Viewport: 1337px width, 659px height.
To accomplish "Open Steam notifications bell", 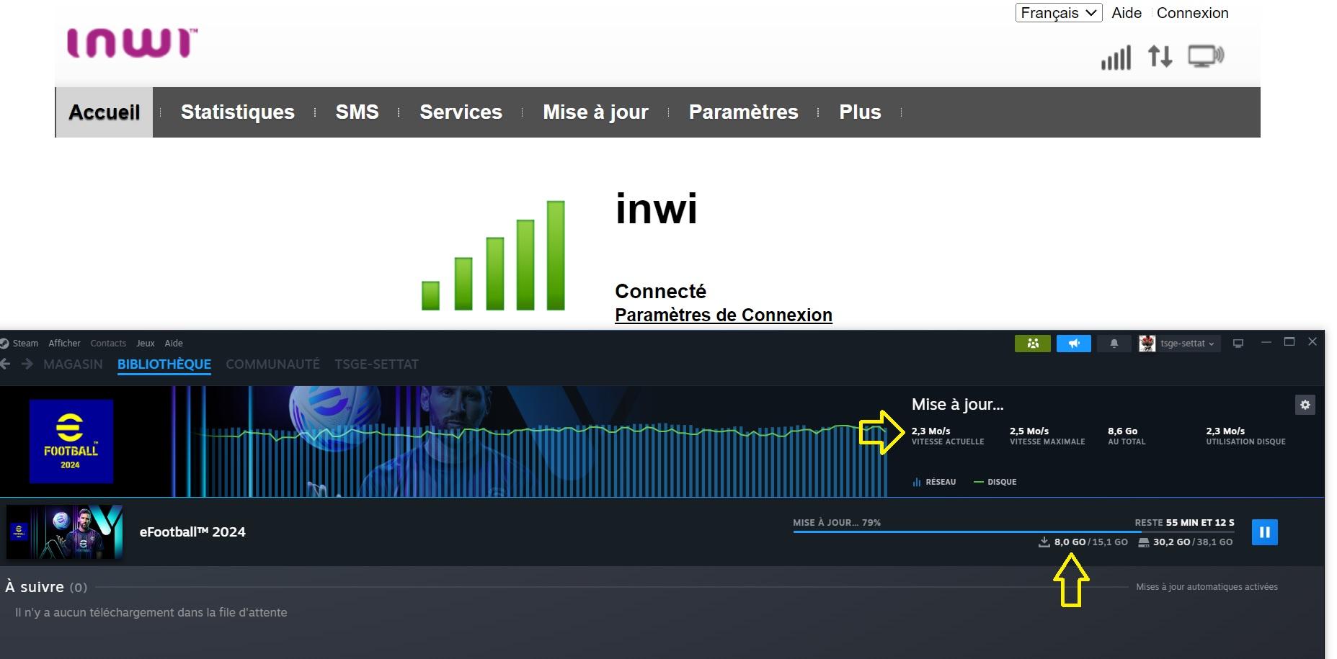I will point(1114,344).
